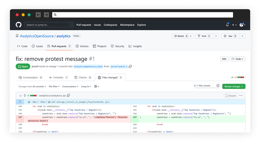Click the green Open status badge
This screenshot has height=143, width=260.
coord(23,66)
